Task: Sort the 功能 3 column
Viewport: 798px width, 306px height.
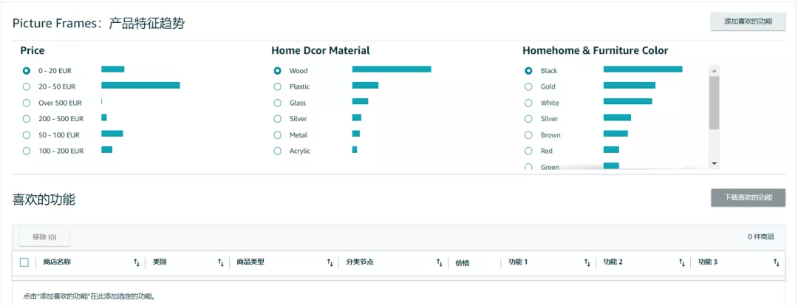Action: (776, 262)
